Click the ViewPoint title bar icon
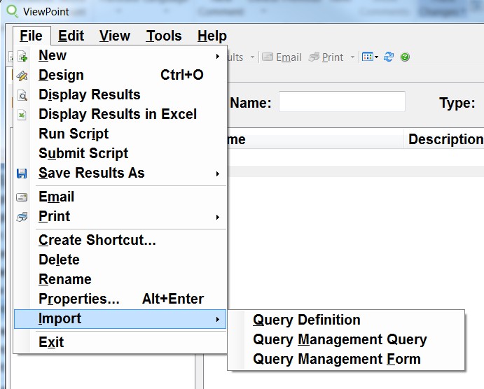Image resolution: width=484 pixels, height=389 pixels. (x=13, y=11)
